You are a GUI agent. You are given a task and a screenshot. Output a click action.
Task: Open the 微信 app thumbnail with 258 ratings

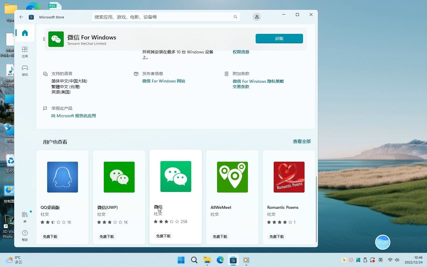(x=176, y=177)
